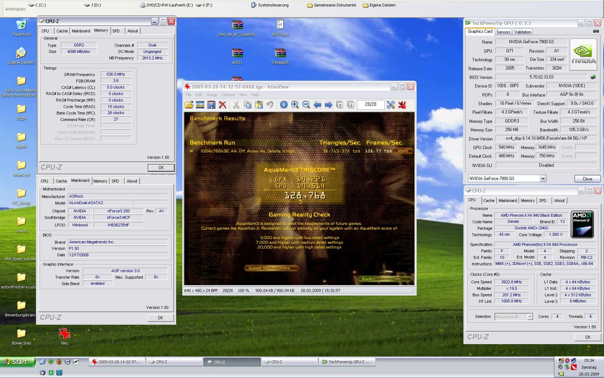
Task: Click IrfanView Open file icon
Action: point(189,105)
